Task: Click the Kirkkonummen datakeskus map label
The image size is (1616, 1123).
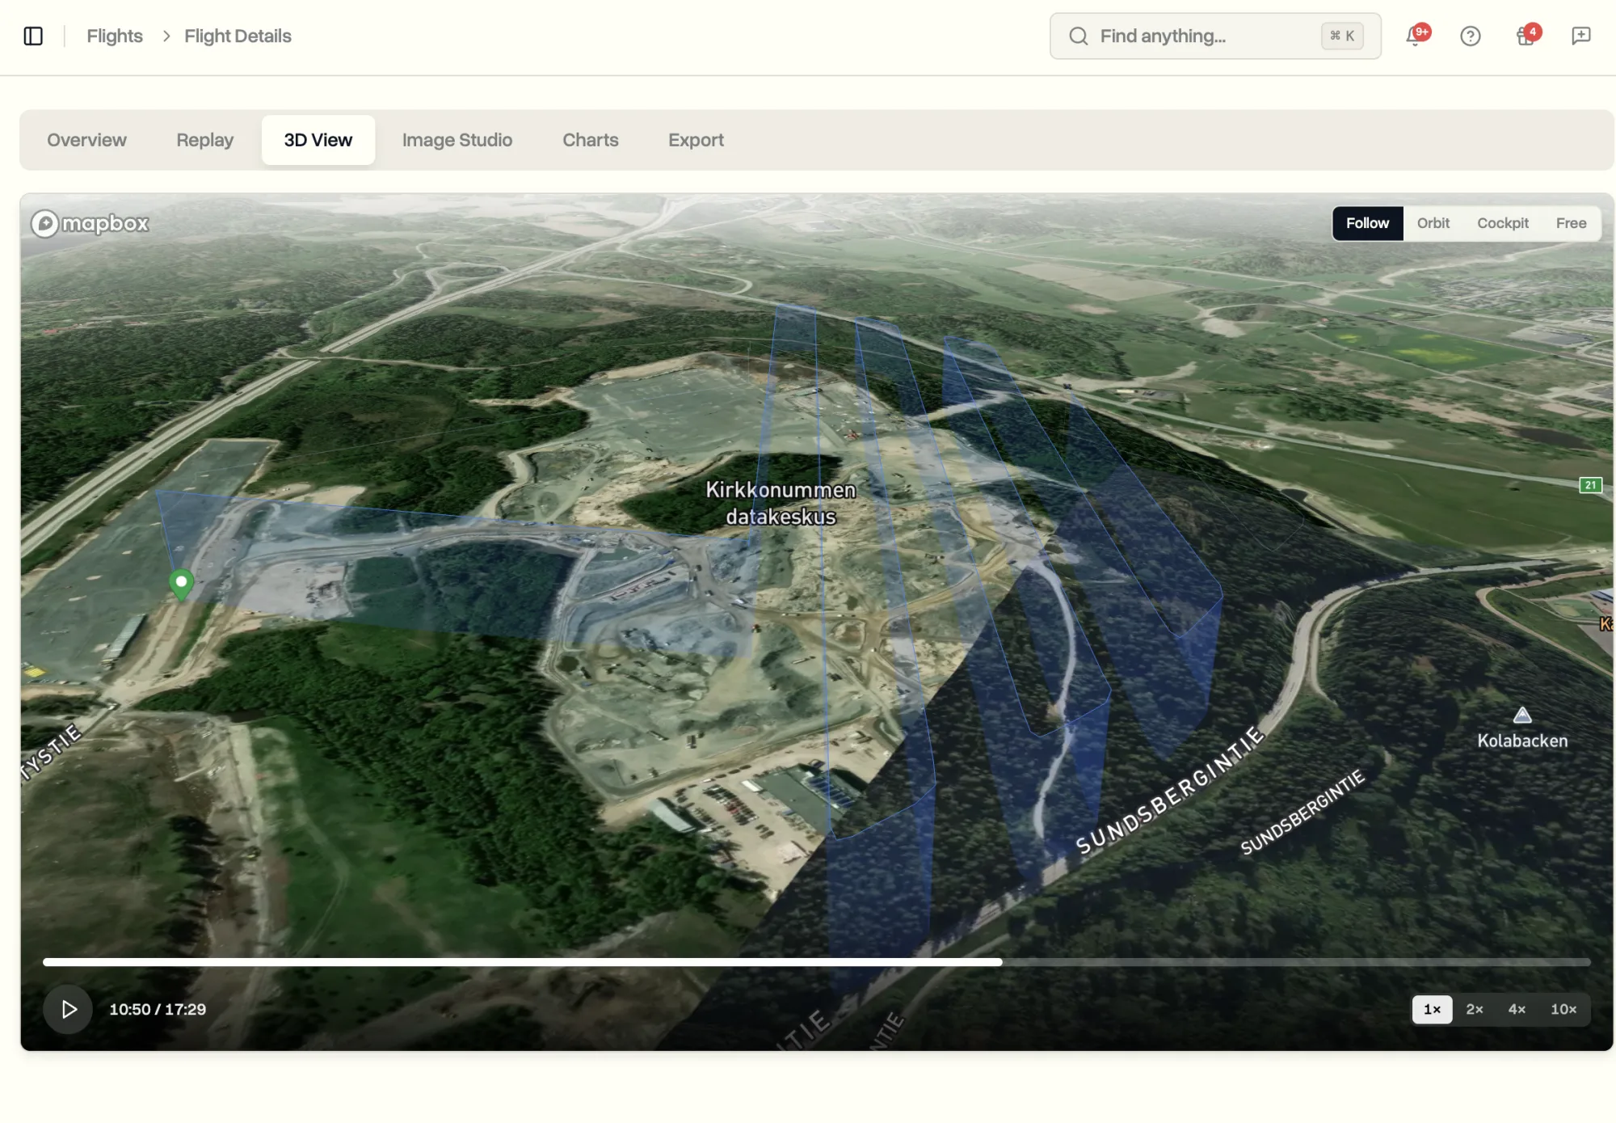Action: click(781, 503)
